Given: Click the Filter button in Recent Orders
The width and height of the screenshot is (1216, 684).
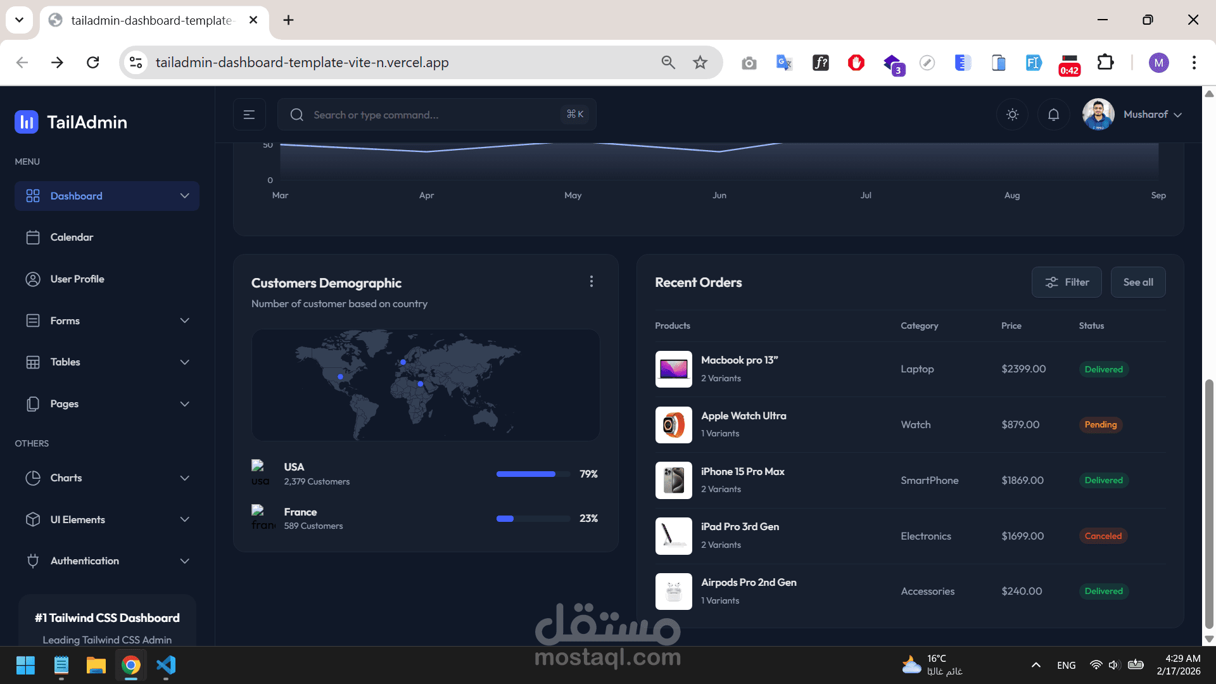Looking at the screenshot, I should tap(1067, 282).
